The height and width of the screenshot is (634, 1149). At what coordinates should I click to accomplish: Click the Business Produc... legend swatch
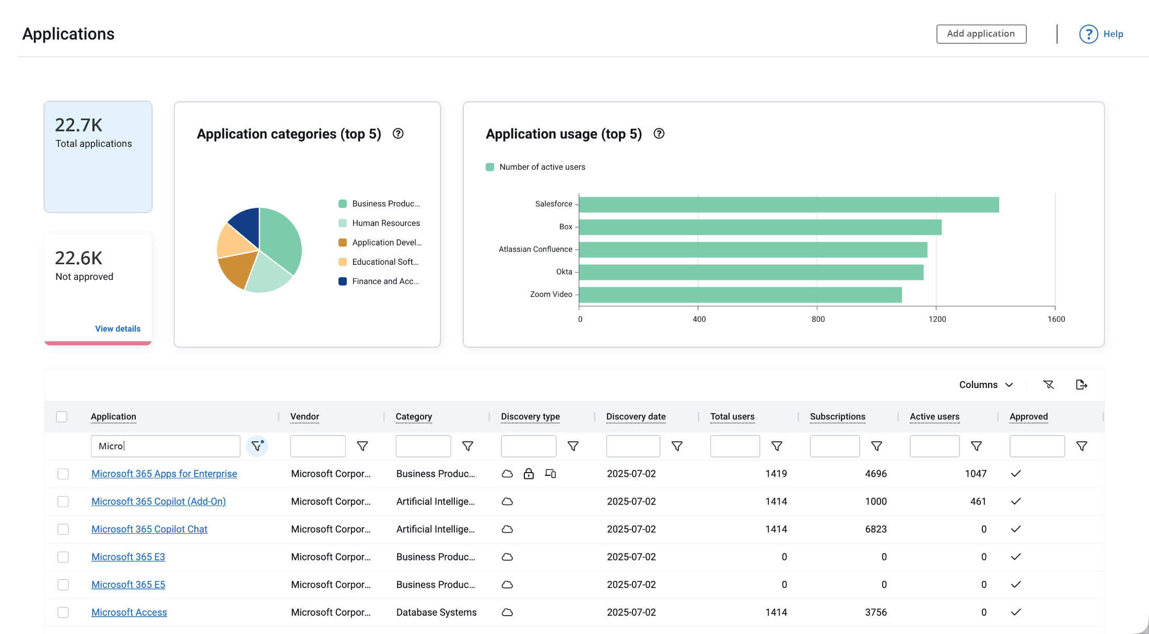point(343,204)
